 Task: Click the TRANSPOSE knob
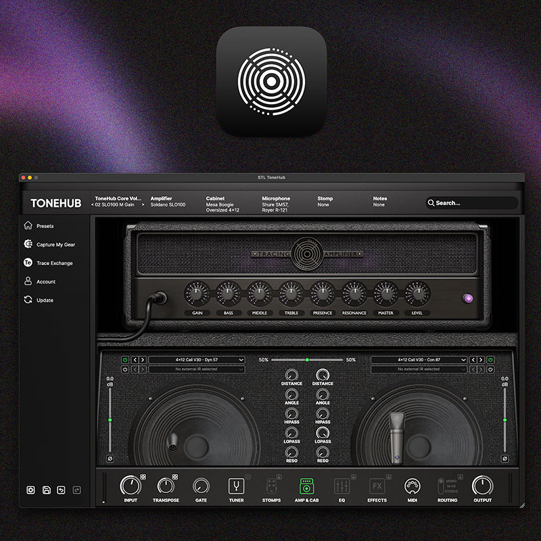pos(166,486)
